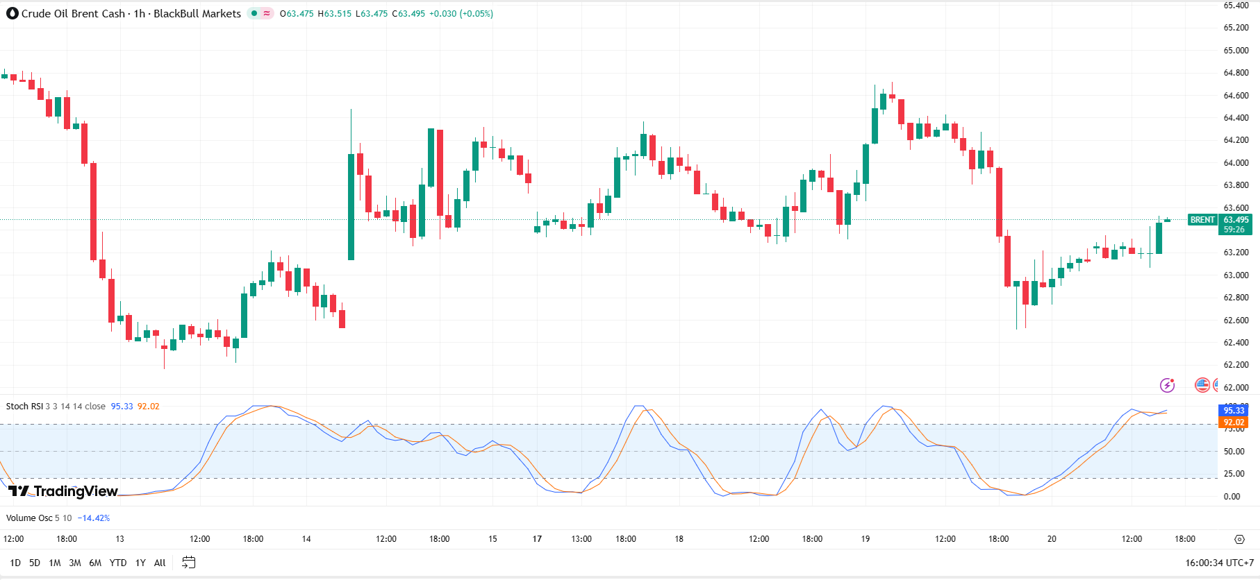The image size is (1260, 580).
Task: Click the Volume Osc indicator legend
Action: tap(29, 518)
